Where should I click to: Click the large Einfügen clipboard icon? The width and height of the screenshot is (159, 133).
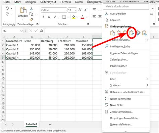[x=23, y=10]
